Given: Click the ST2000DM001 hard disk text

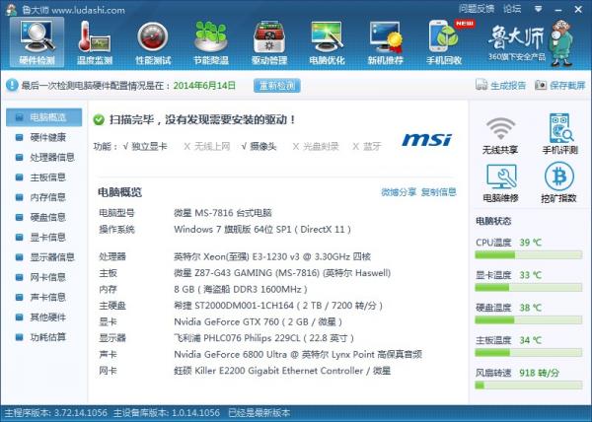Looking at the screenshot, I should click(x=278, y=306).
